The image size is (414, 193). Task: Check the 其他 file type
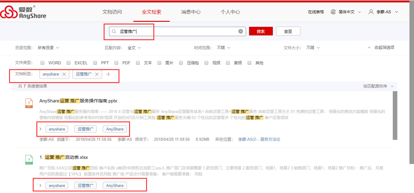coord(250,63)
